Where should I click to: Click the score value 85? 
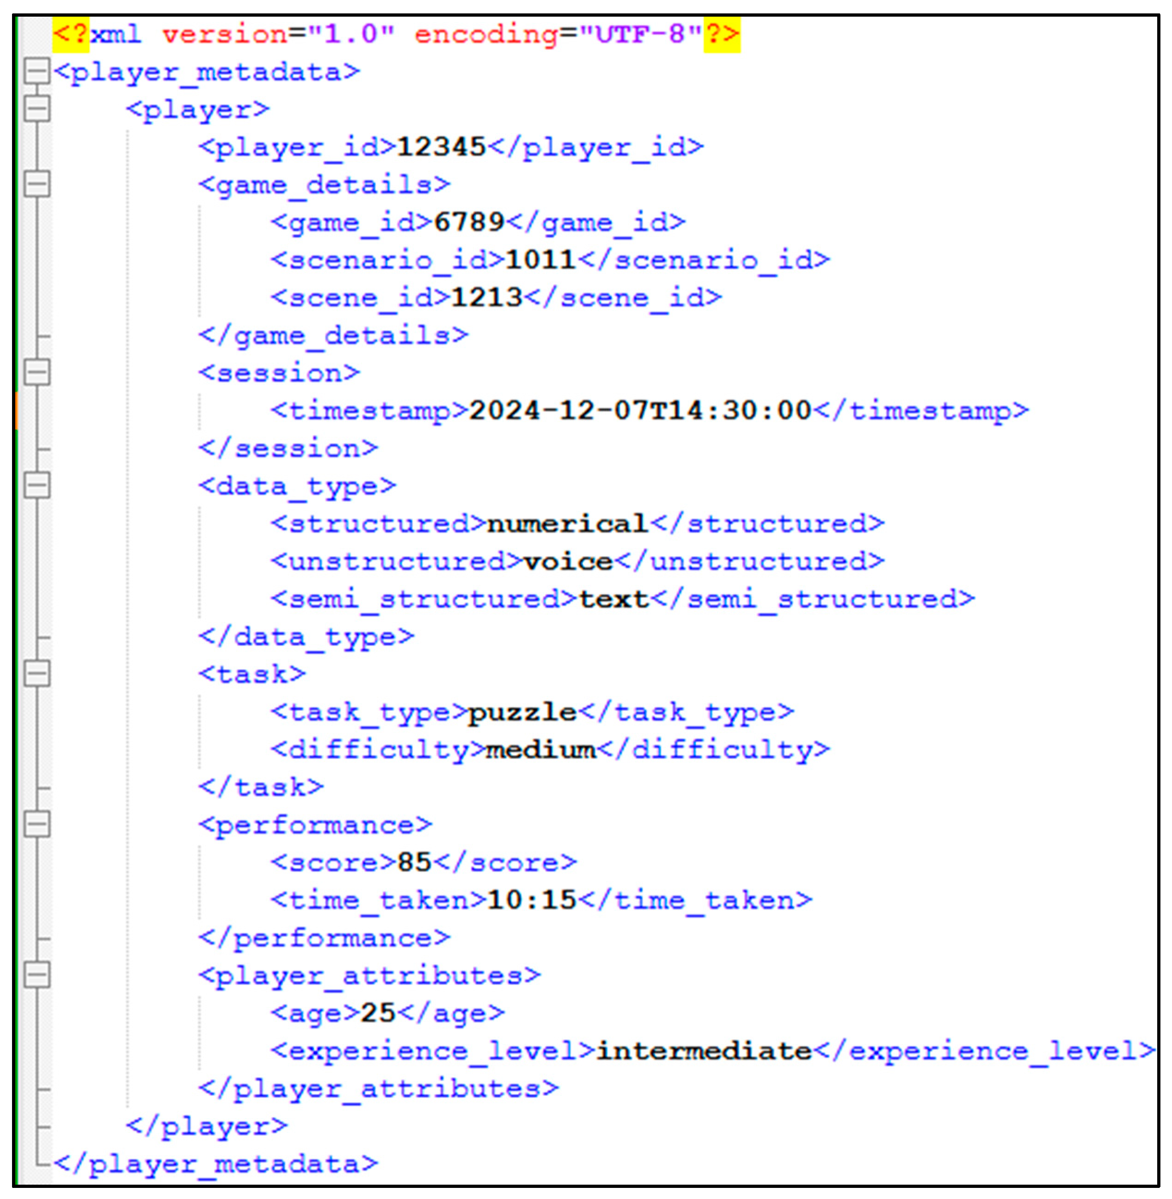(414, 862)
